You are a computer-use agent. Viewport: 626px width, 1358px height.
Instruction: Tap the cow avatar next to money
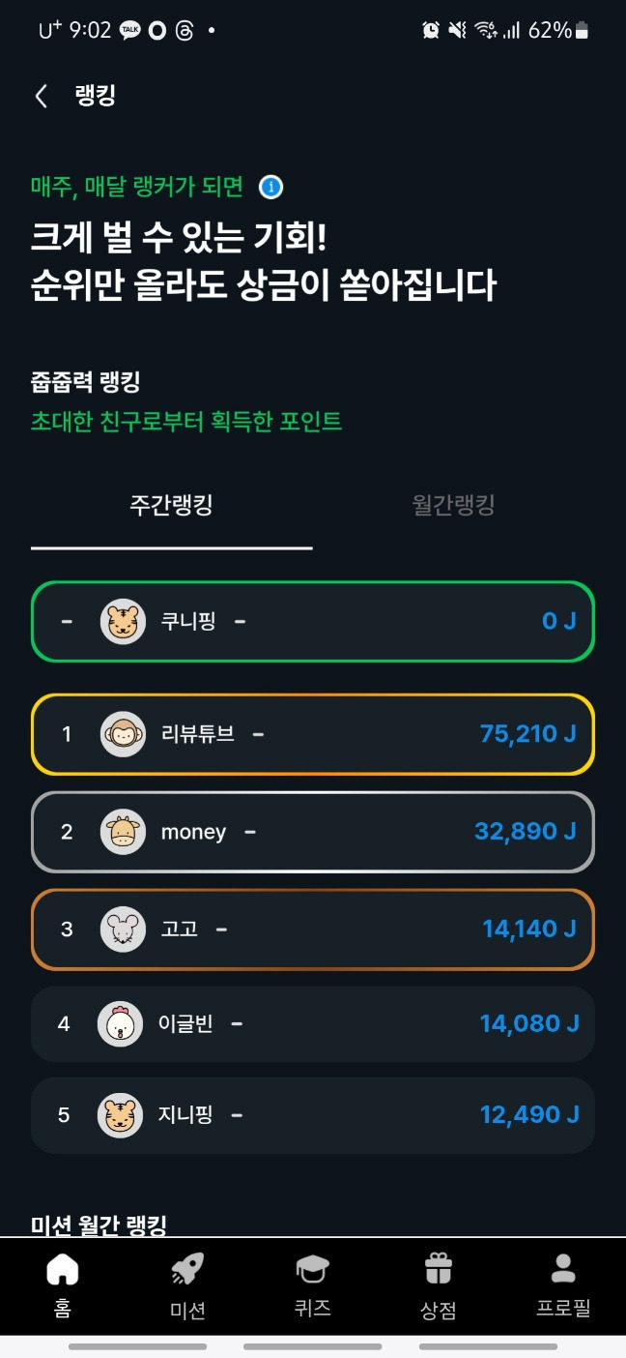coord(123,832)
